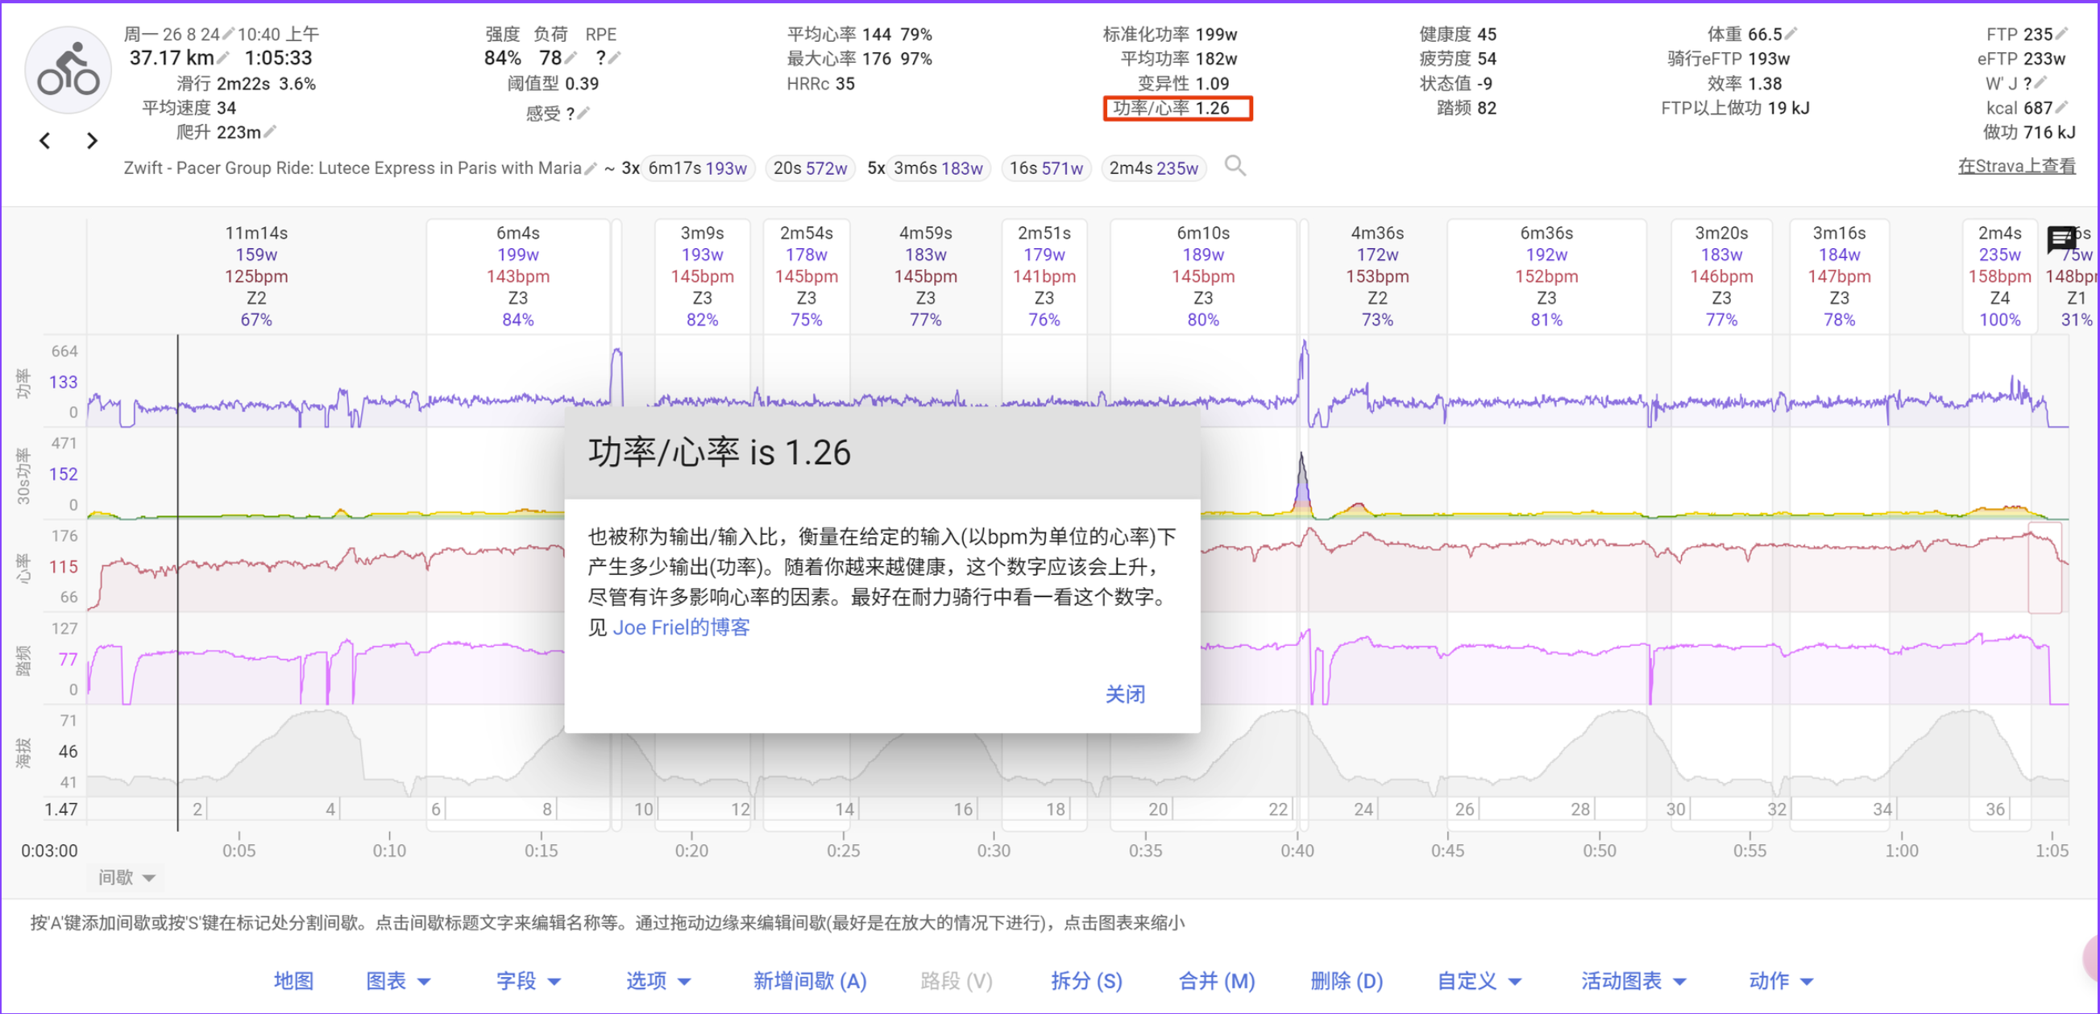Viewport: 2100px width, 1014px height.
Task: Edit weight pencil beside 66.5
Action: pyautogui.click(x=1791, y=33)
